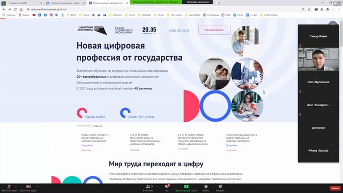This screenshot has width=343, height=193.
Task: Open the Папка bookmarks folder
Action: click(159, 15)
